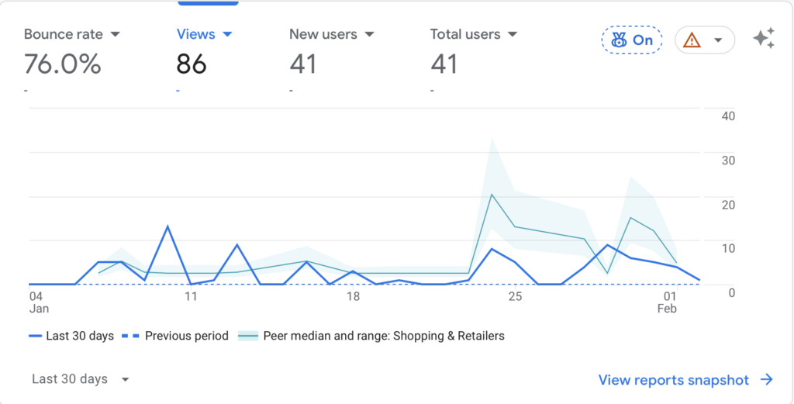Image resolution: width=794 pixels, height=404 pixels.
Task: Click the 76.0% bounce rate value
Action: pos(62,64)
